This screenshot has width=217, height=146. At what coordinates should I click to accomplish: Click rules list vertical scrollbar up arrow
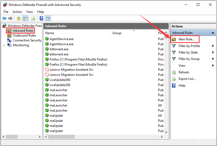[166, 32]
